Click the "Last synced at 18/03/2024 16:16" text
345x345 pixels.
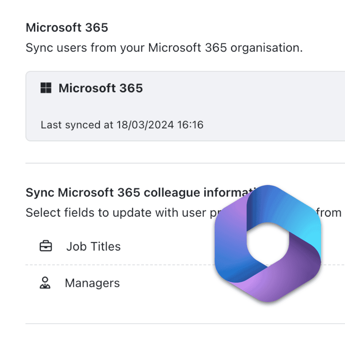[122, 125]
